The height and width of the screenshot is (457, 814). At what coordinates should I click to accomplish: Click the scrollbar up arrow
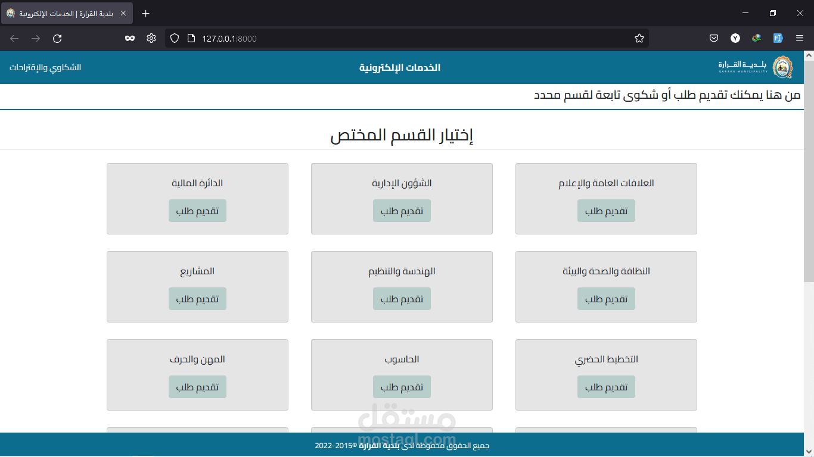pos(809,55)
